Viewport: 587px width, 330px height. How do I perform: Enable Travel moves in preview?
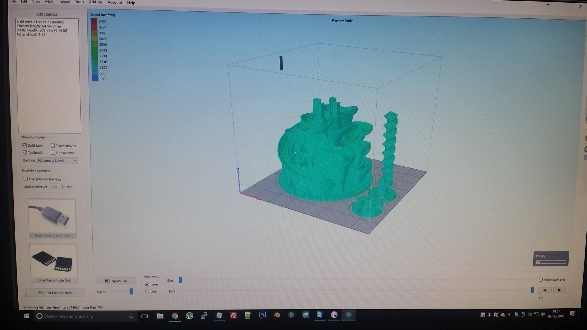click(x=53, y=146)
